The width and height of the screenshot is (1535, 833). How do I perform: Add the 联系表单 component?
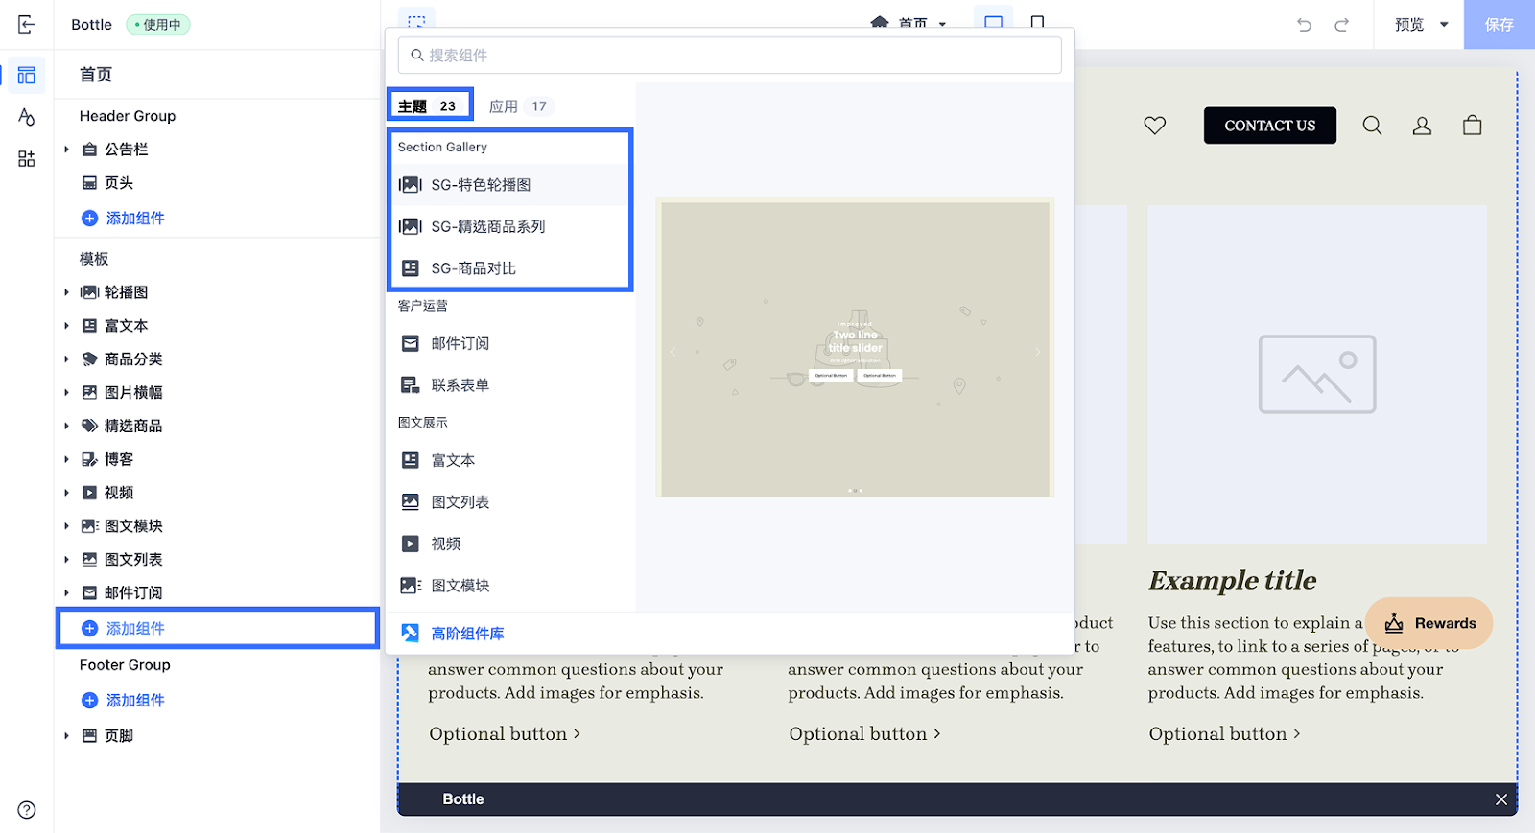509,385
